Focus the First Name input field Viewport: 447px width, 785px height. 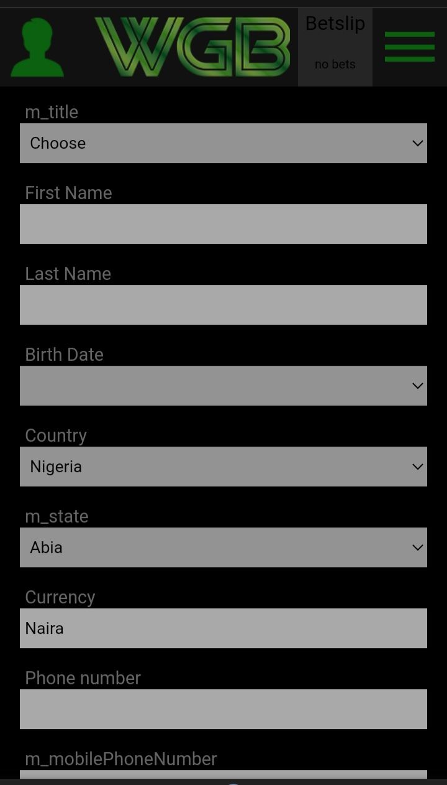tap(223, 224)
